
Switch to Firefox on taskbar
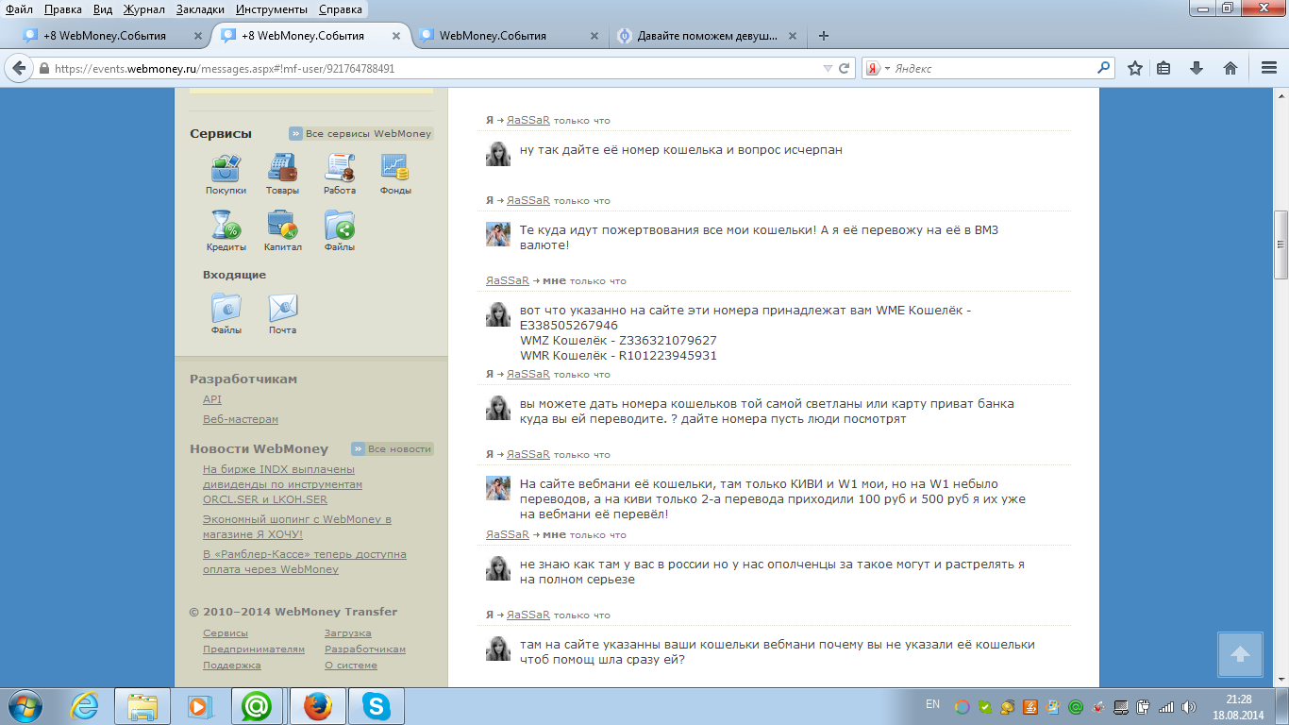point(316,706)
